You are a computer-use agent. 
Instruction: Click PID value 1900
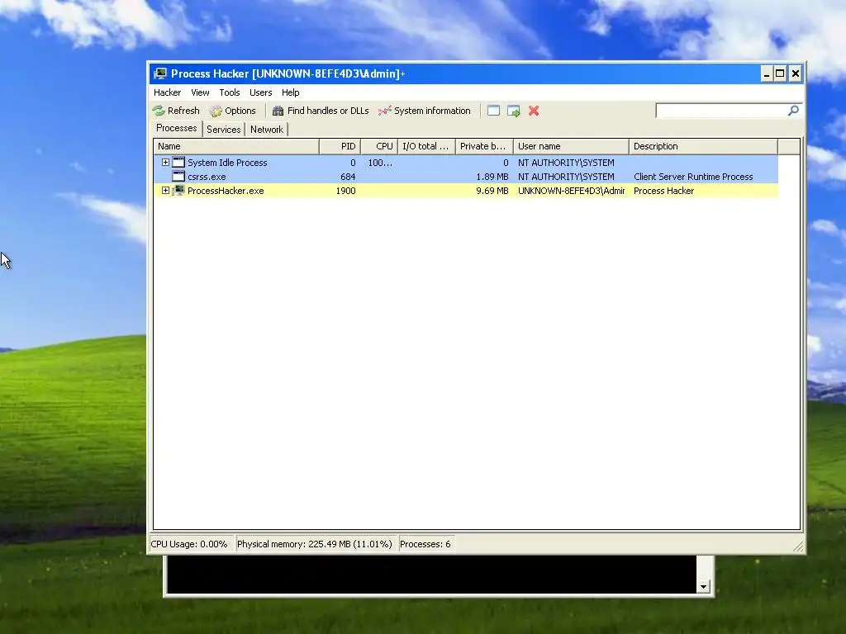pyautogui.click(x=345, y=191)
